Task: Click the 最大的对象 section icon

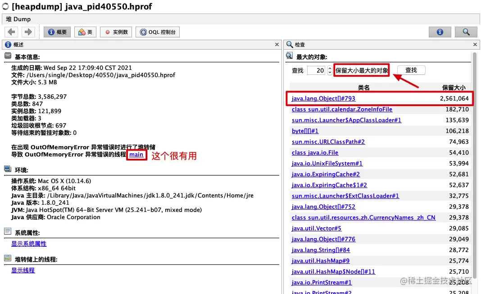Action: [x=289, y=56]
